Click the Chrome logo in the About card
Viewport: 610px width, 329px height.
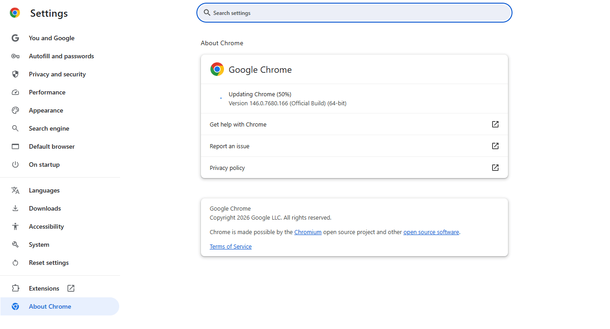pos(217,69)
